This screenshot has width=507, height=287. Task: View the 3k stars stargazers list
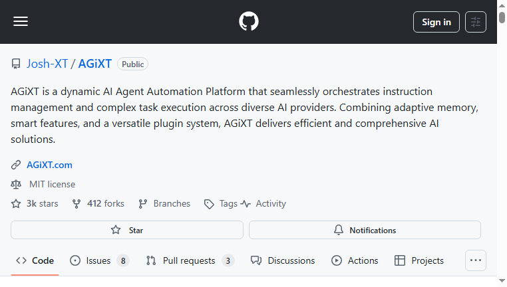(x=43, y=204)
